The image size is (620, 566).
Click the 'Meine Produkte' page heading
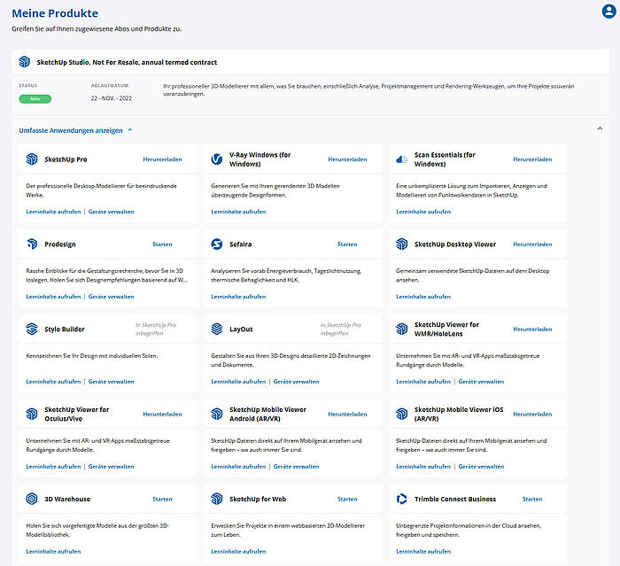55,13
